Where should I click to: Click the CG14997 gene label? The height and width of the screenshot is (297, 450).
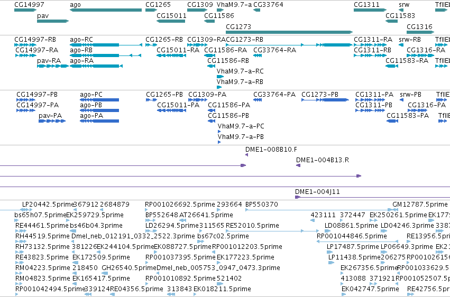coord(29,5)
